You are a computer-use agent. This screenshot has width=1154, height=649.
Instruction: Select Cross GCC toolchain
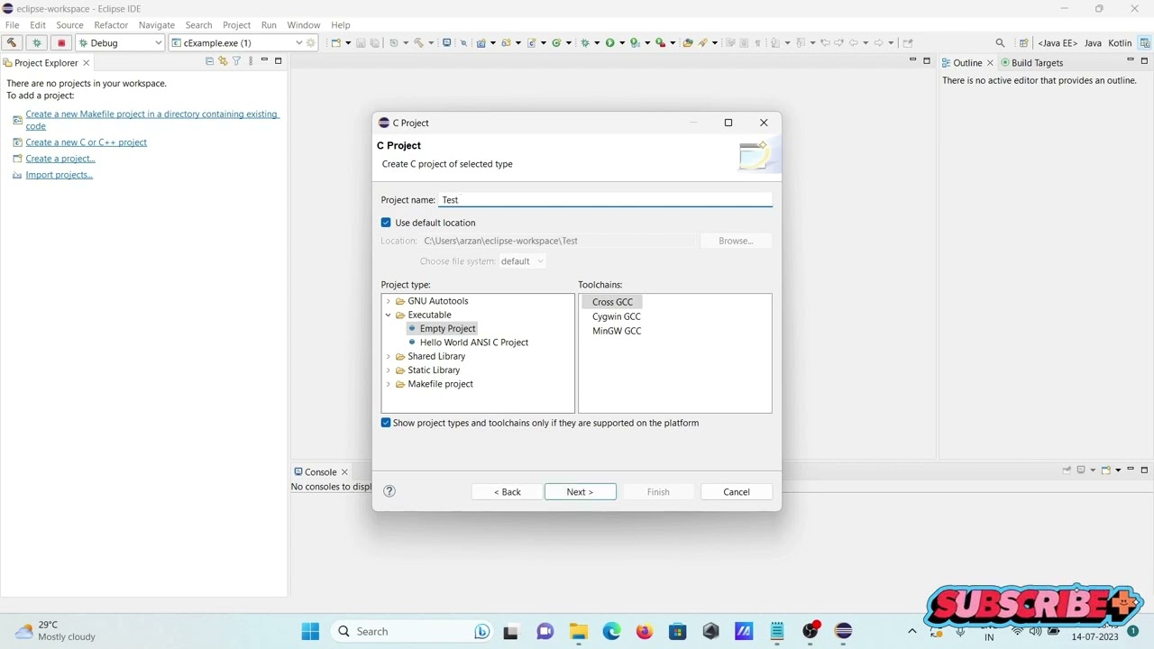coord(612,302)
